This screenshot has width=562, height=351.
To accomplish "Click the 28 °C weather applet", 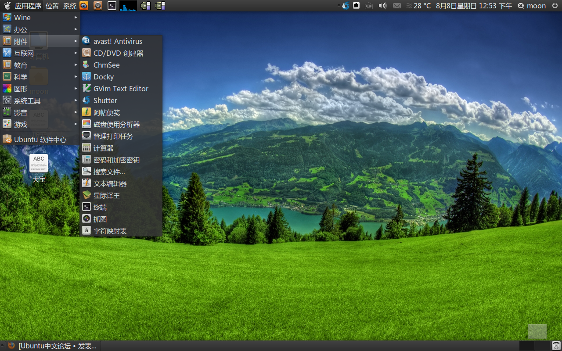I will tap(418, 6).
